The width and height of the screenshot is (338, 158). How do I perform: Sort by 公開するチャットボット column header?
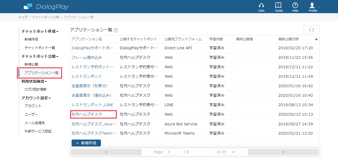click(x=138, y=39)
